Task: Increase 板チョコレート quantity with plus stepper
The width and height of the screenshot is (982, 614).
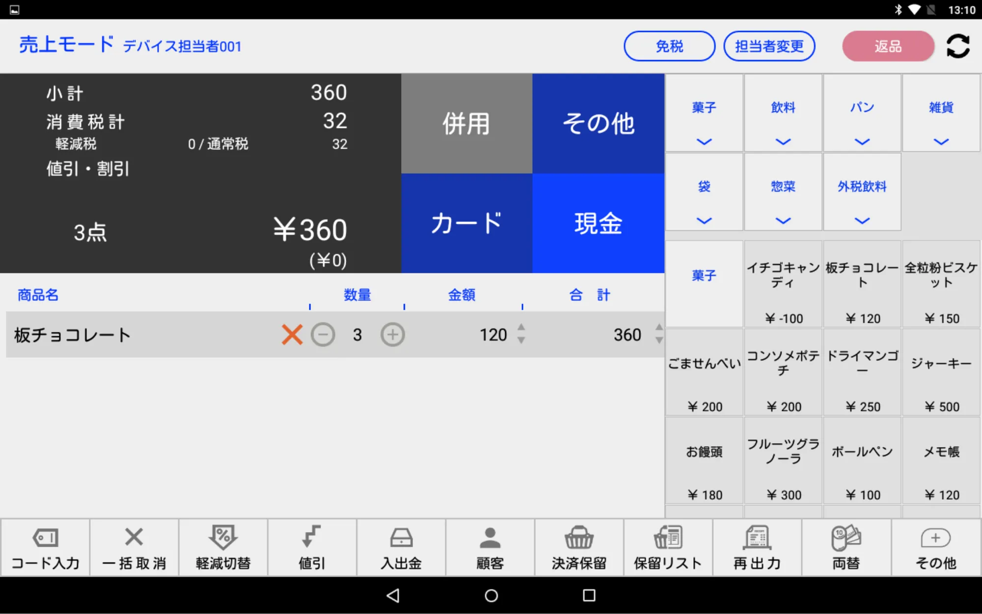Action: [392, 335]
